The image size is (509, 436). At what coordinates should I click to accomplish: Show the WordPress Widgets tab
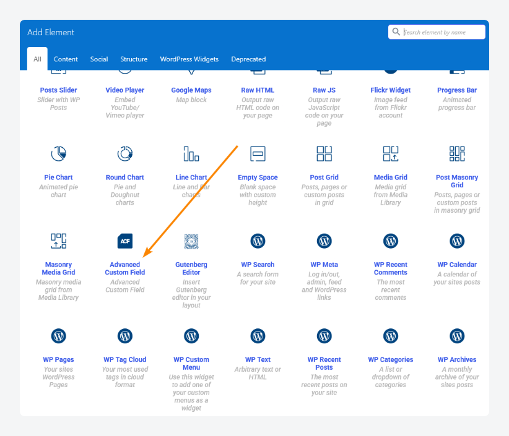tap(189, 59)
